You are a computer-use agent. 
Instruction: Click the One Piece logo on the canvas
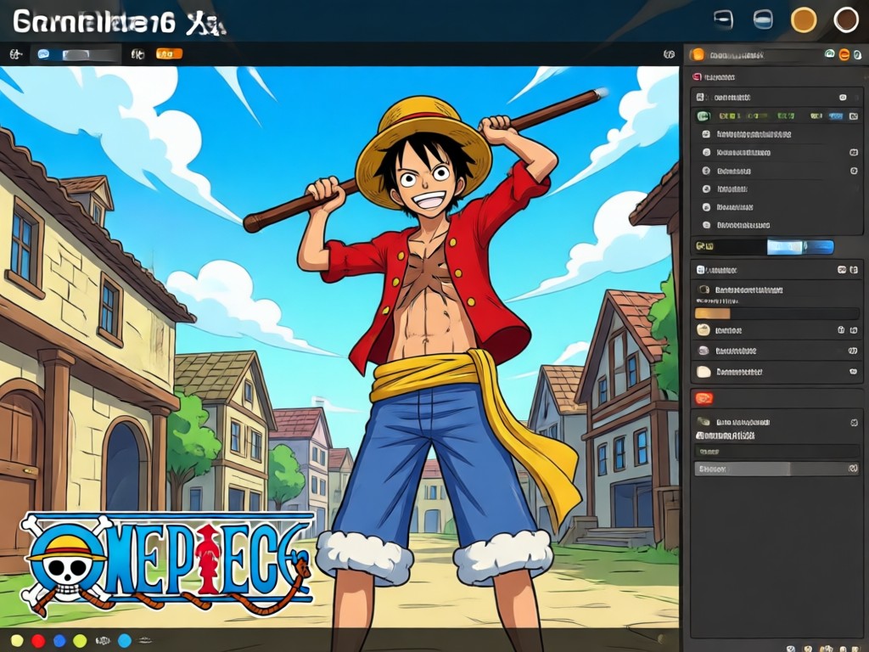coord(166,565)
